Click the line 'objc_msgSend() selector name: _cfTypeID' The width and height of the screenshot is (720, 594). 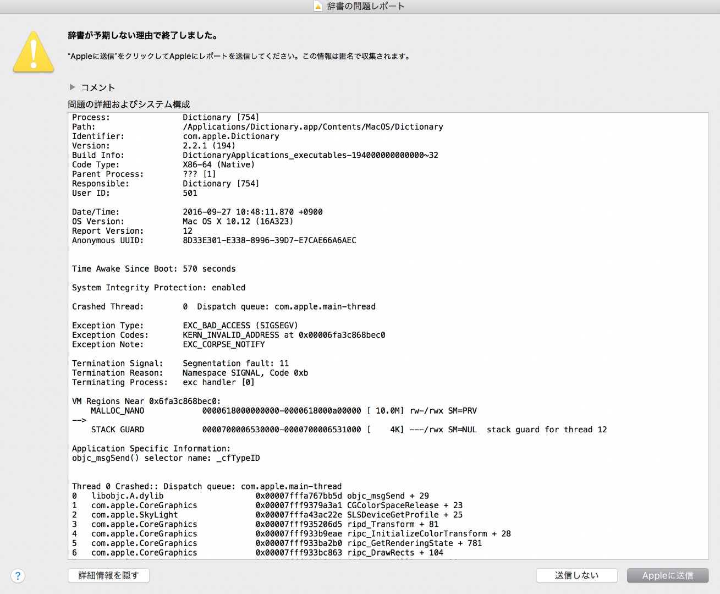click(166, 458)
